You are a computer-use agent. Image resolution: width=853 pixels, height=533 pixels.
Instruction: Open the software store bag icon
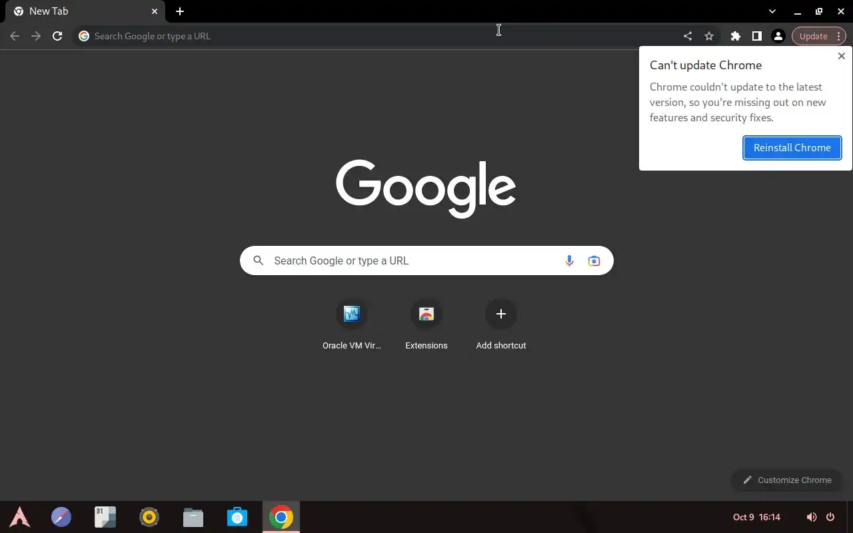click(237, 517)
